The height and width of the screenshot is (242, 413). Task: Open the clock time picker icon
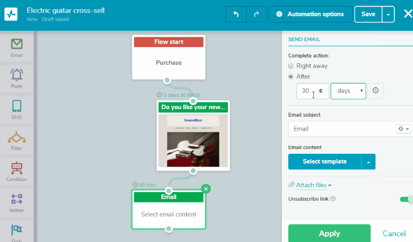pos(376,91)
